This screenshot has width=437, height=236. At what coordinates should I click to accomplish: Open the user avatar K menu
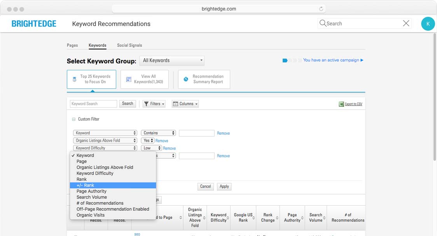[428, 24]
